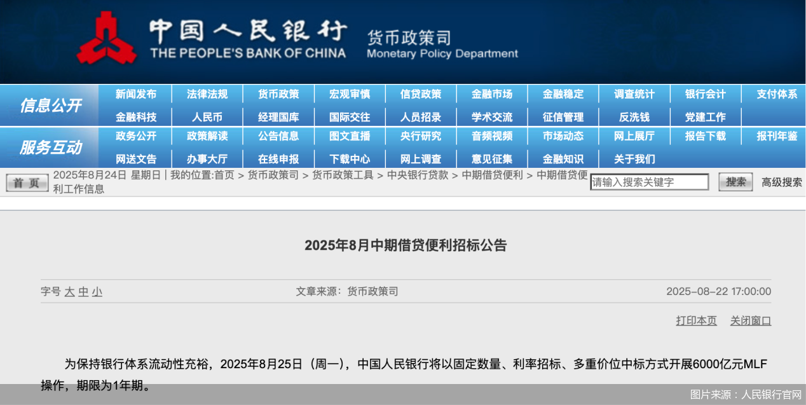Go to 人民币 section
806x405 pixels.
click(x=207, y=117)
